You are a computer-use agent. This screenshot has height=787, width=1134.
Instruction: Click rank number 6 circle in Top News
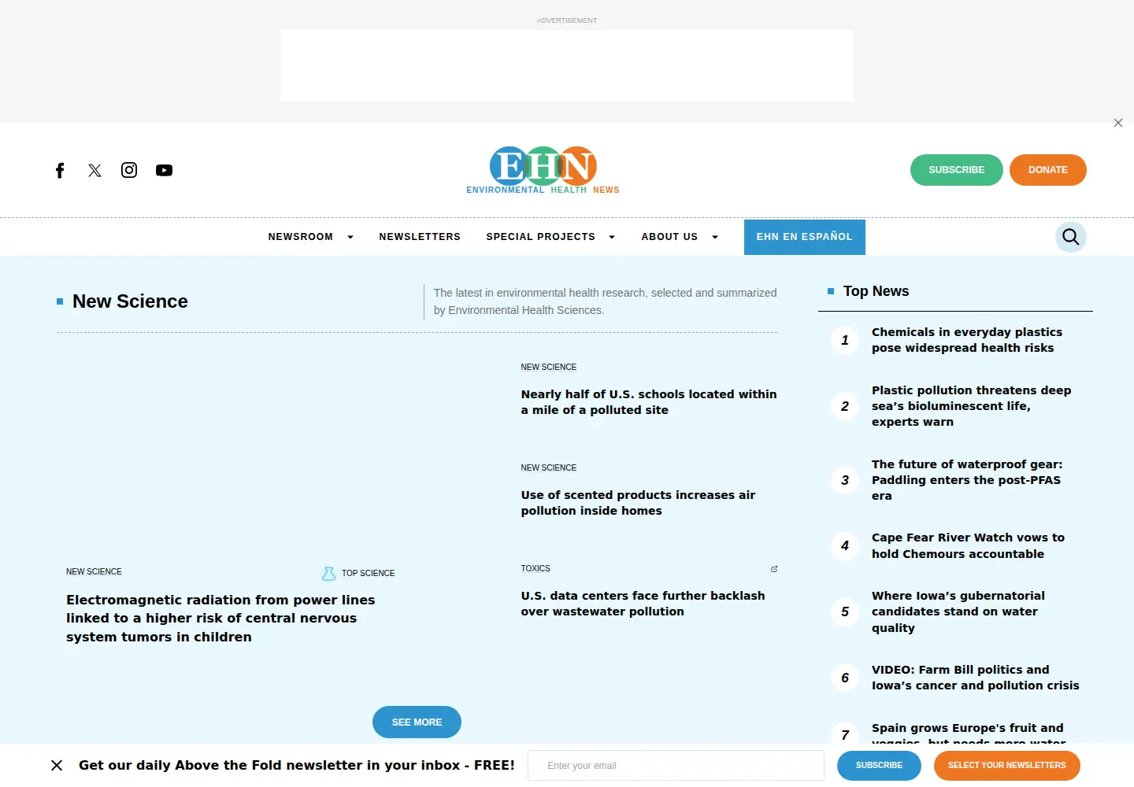(x=845, y=678)
